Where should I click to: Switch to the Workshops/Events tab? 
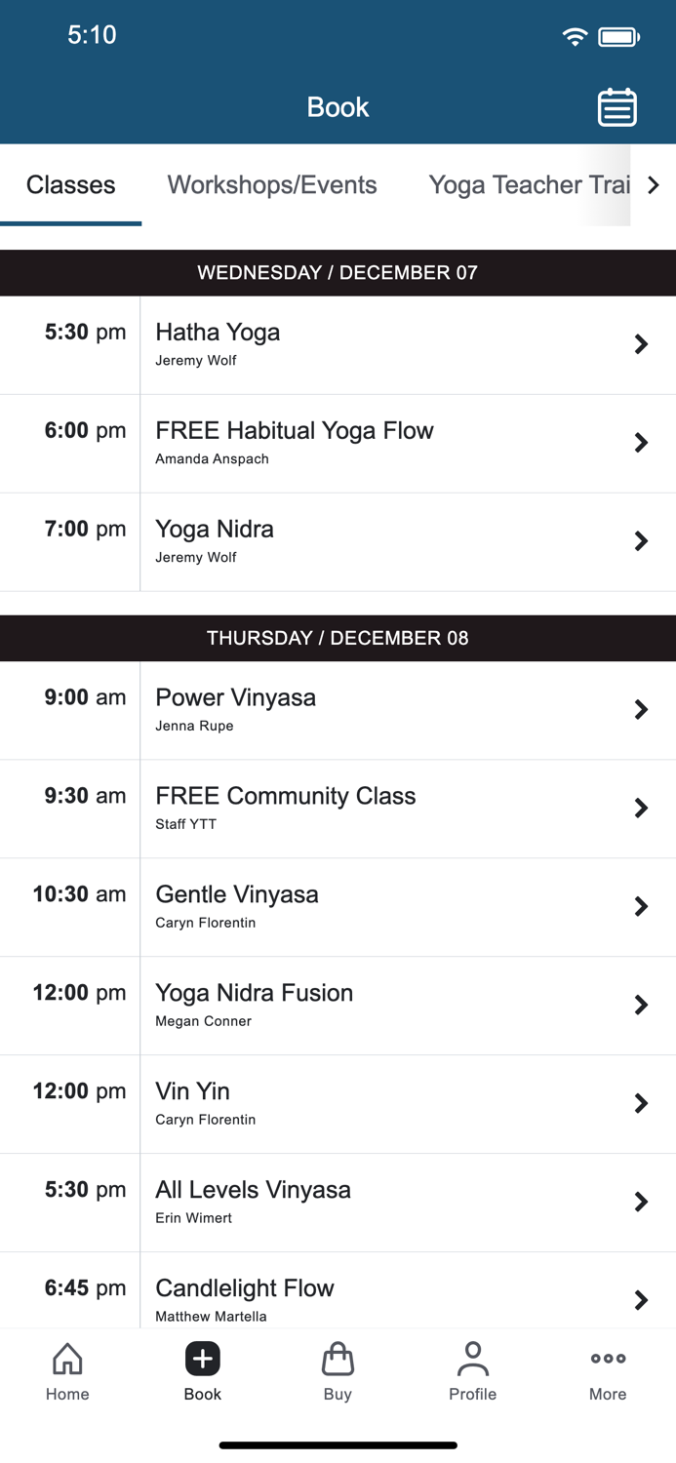[272, 184]
